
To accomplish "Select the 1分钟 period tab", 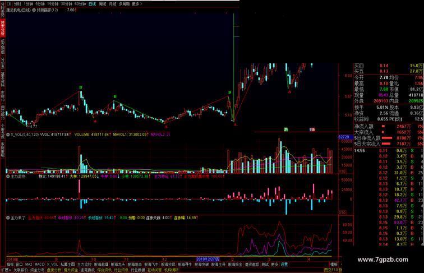I will [28, 4].
